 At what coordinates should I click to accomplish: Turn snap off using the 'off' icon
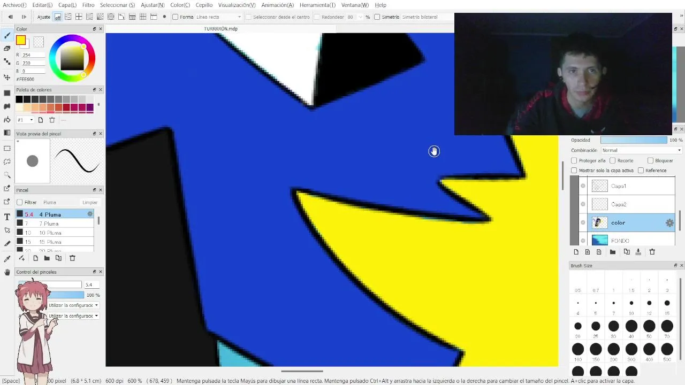(57, 17)
